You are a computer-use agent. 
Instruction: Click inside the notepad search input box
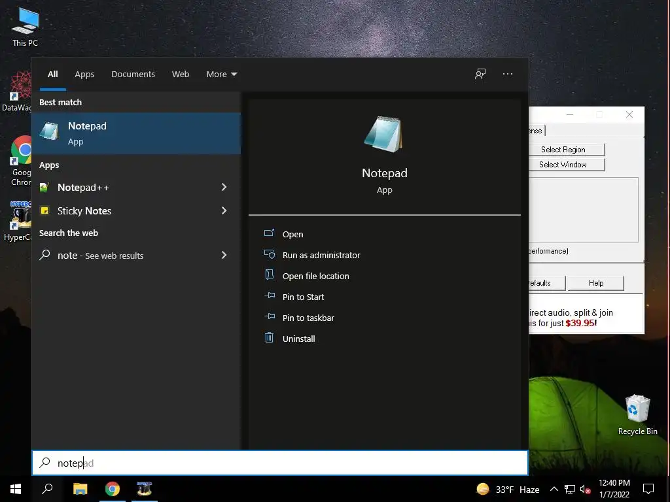tap(280, 463)
